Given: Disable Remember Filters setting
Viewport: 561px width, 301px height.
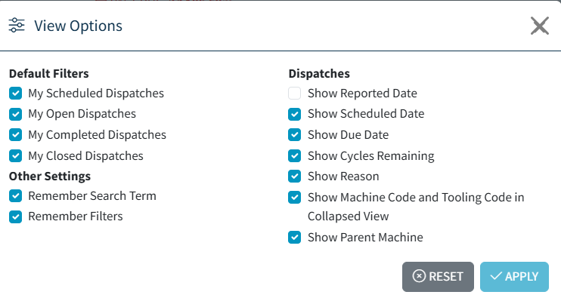Looking at the screenshot, I should [x=15, y=217].
